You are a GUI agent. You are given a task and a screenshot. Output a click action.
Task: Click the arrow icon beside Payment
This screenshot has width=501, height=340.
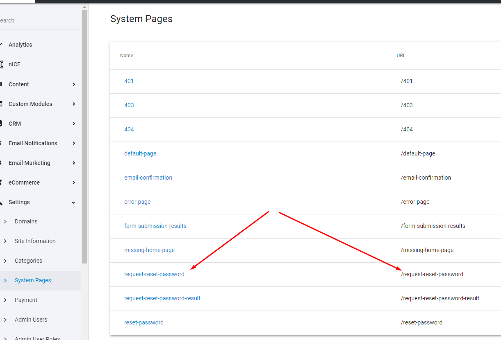click(x=5, y=300)
